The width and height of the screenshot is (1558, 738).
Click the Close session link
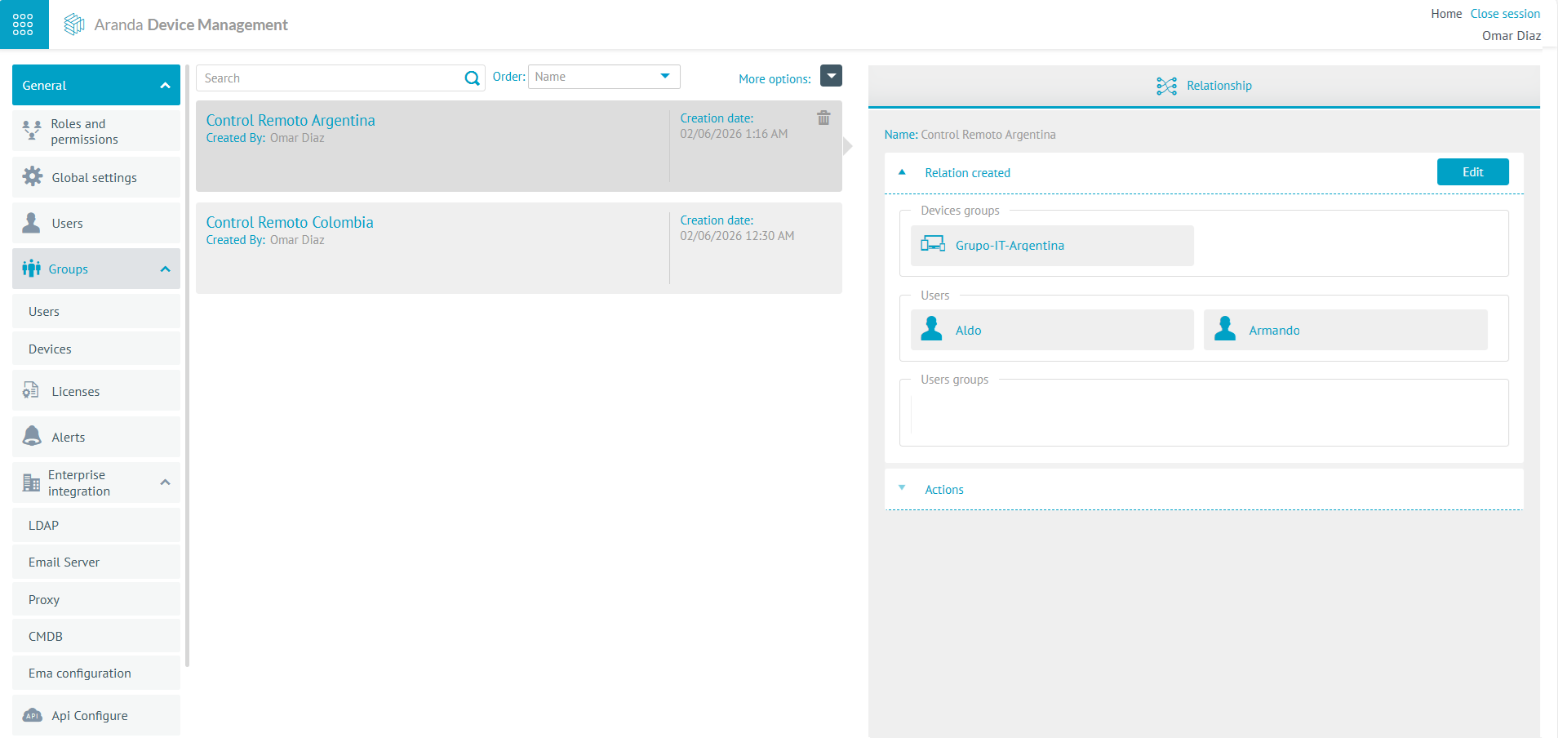click(x=1505, y=14)
